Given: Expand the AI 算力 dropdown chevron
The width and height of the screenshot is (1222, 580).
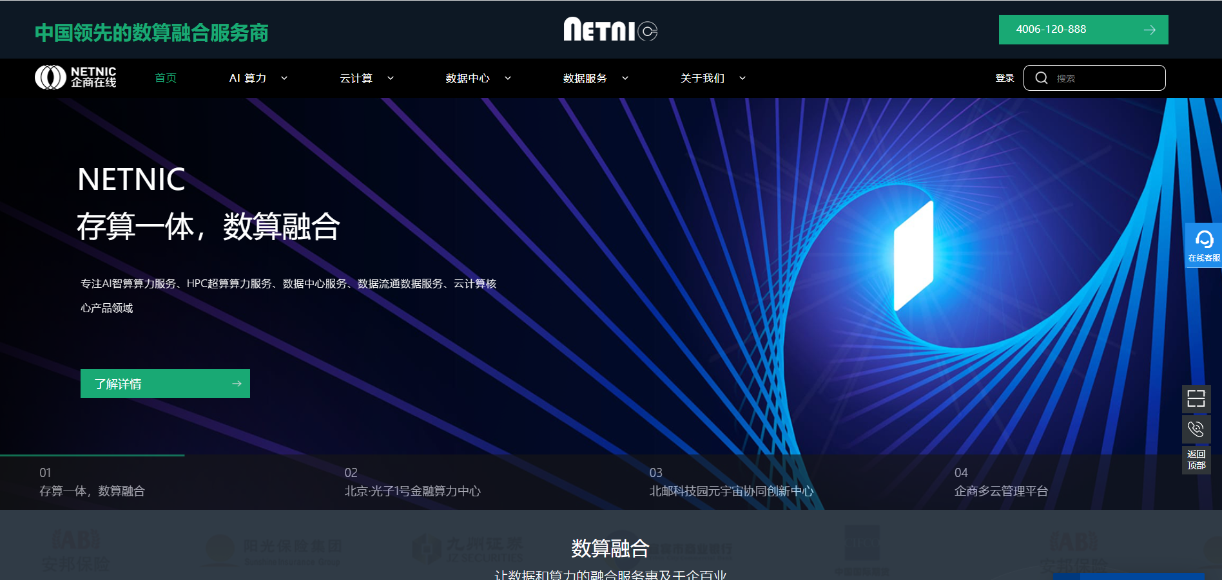Looking at the screenshot, I should 284,78.
